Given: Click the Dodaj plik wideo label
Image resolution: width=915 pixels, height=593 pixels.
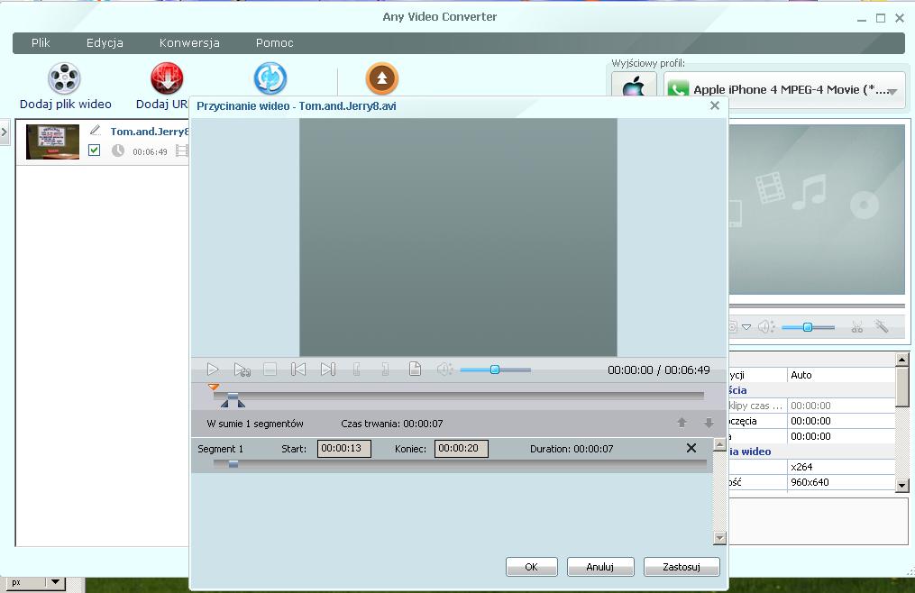Looking at the screenshot, I should (x=65, y=104).
